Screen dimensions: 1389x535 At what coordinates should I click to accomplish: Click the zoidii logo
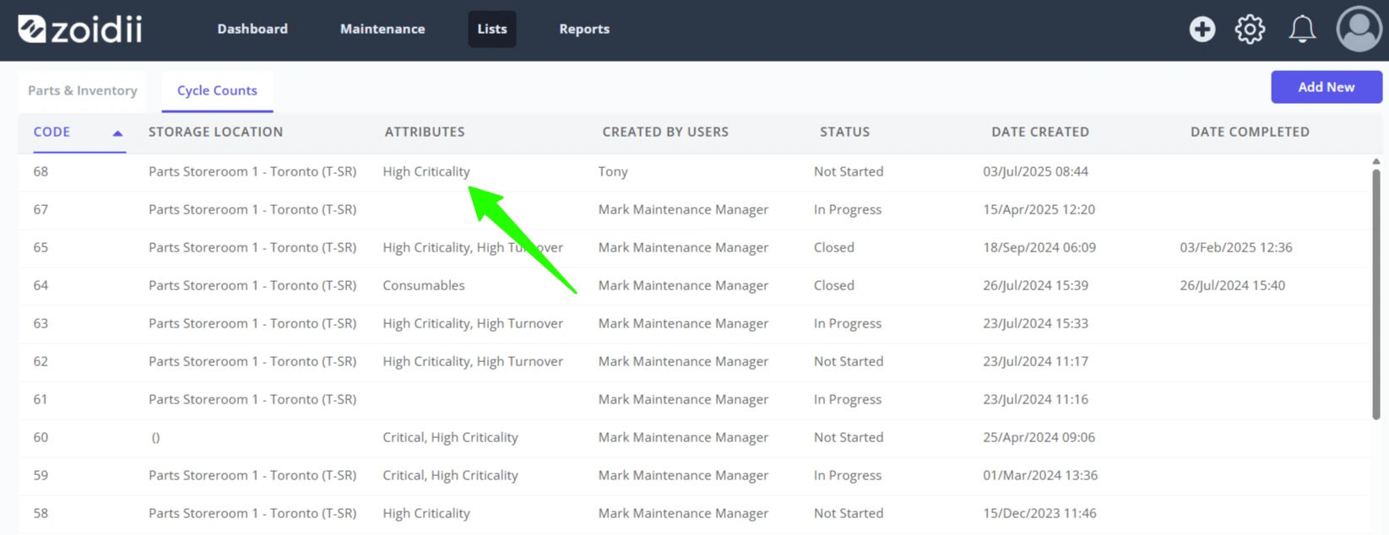(80, 29)
